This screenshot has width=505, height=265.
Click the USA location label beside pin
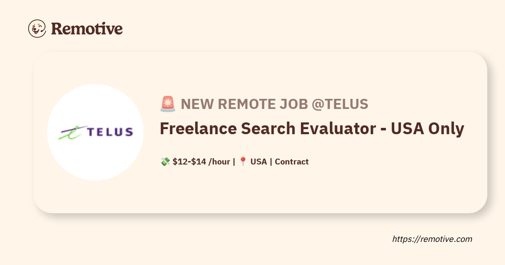[x=258, y=162]
